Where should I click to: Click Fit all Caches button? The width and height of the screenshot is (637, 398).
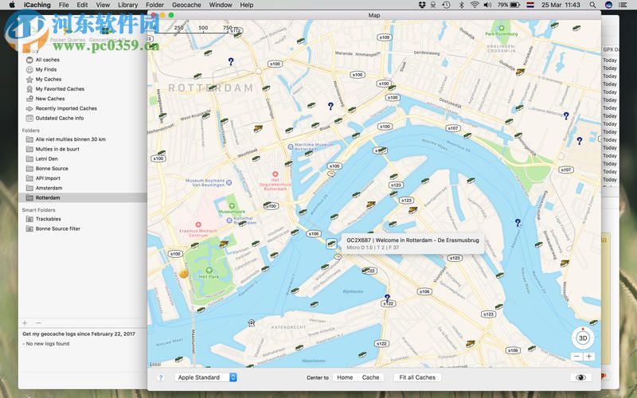click(417, 377)
